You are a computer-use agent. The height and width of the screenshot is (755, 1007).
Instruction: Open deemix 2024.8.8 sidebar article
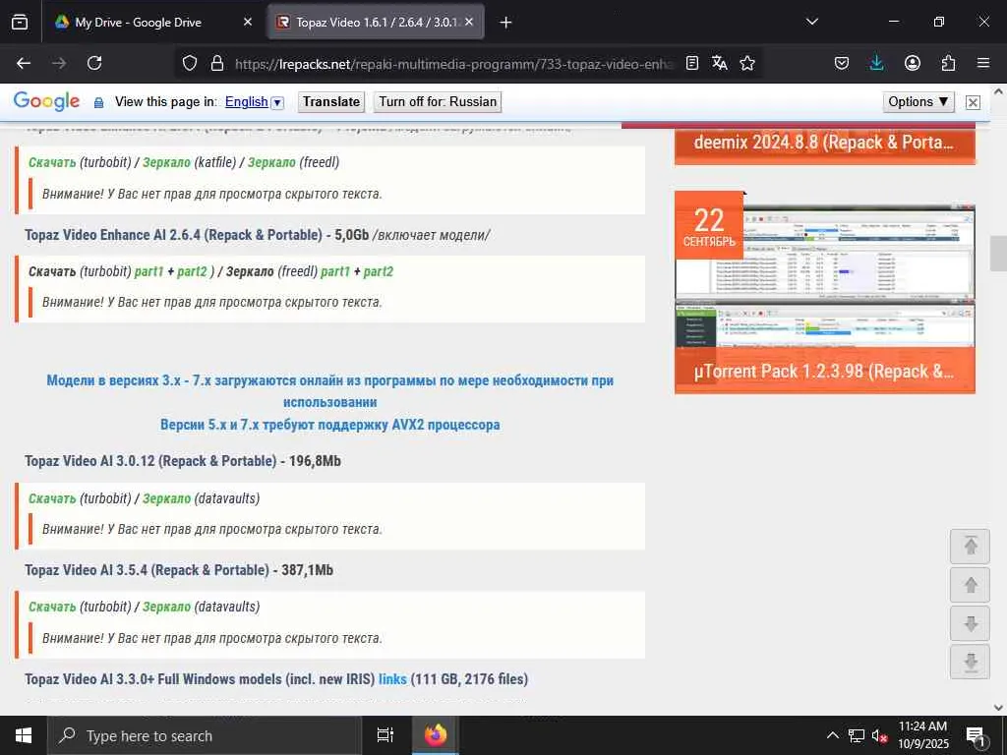click(x=824, y=143)
